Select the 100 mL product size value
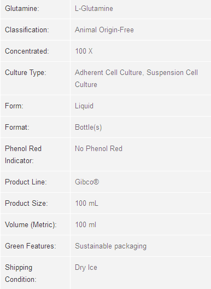Image resolution: width=211 pixels, height=289 pixels. pyautogui.click(x=86, y=204)
